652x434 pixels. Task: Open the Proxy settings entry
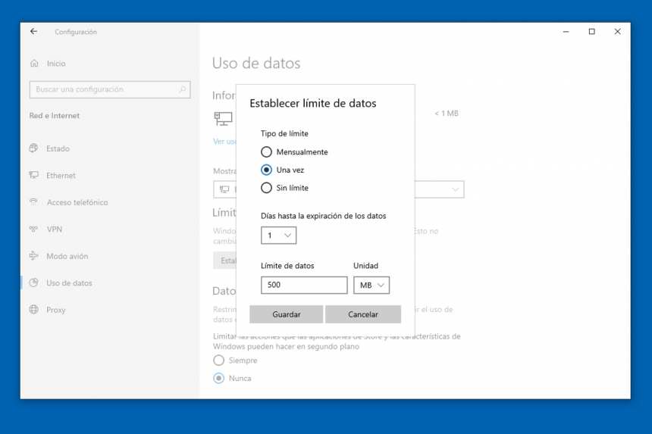(x=55, y=310)
